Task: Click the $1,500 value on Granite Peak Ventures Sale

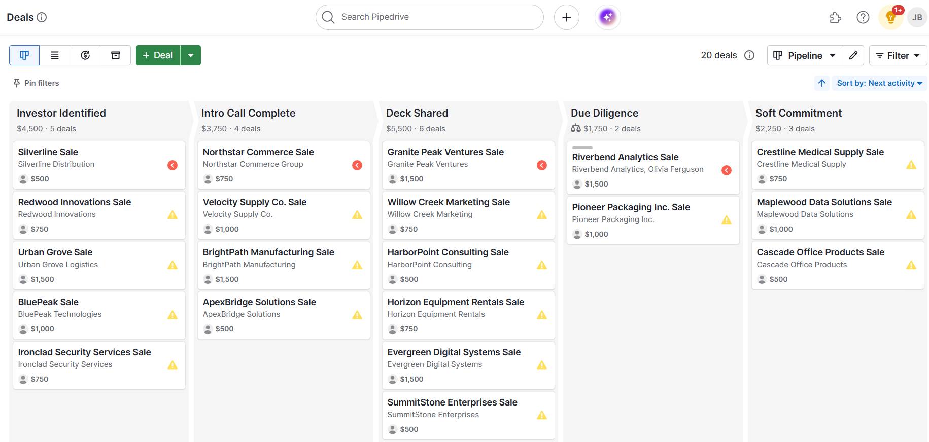Action: pos(411,179)
